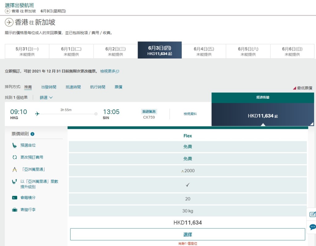Open the 票價細則 info icon

(x=32, y=134)
